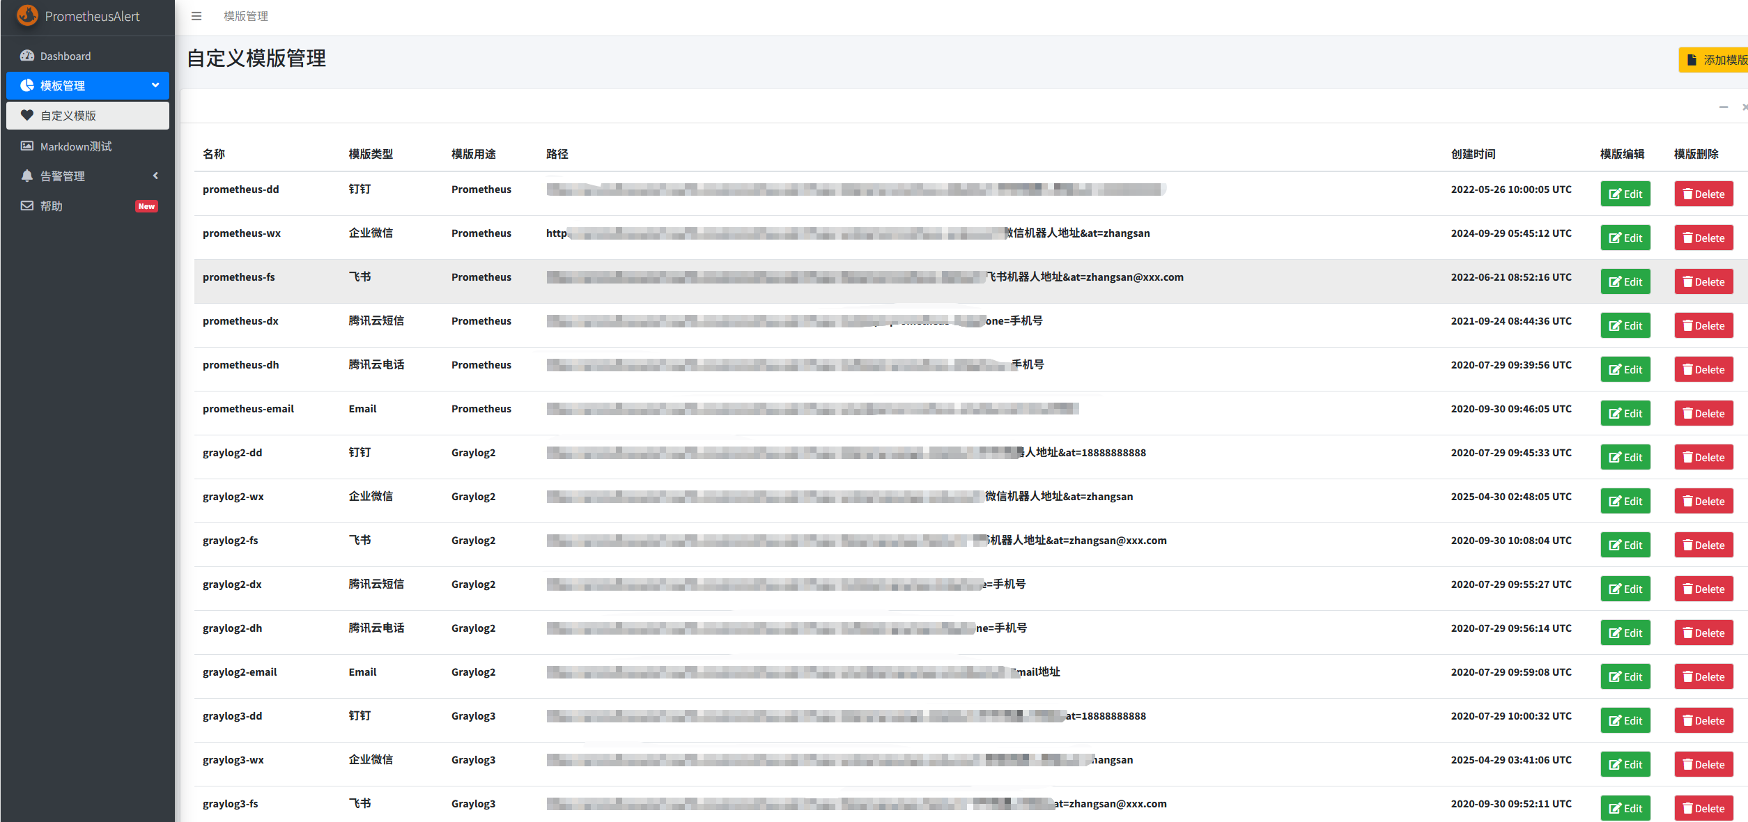Select the prometheus-fs name cell
1748x822 pixels.
(239, 277)
